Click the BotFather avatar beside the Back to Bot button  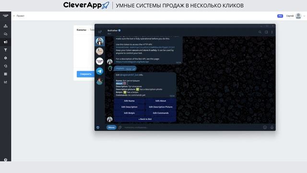tap(110, 119)
